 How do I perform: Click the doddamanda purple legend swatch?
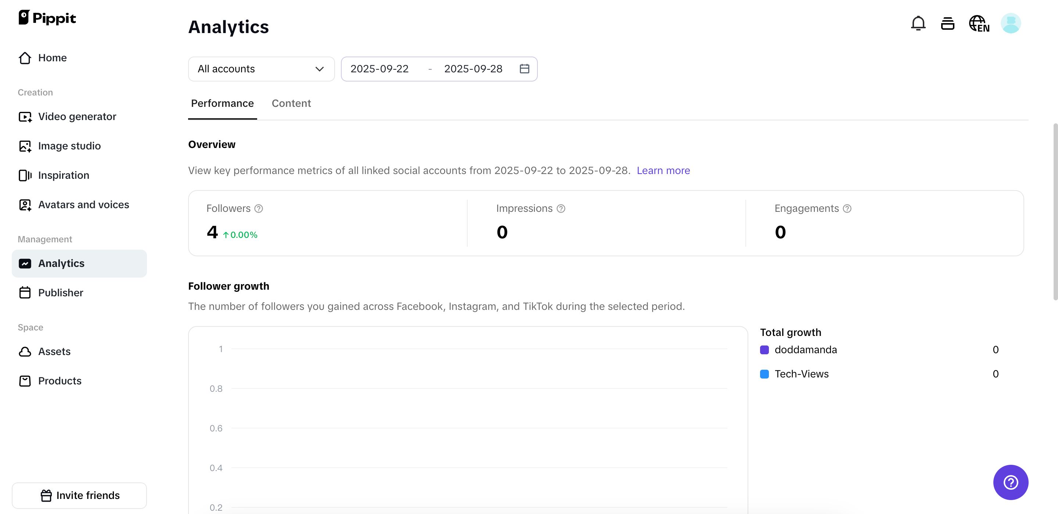[764, 350]
